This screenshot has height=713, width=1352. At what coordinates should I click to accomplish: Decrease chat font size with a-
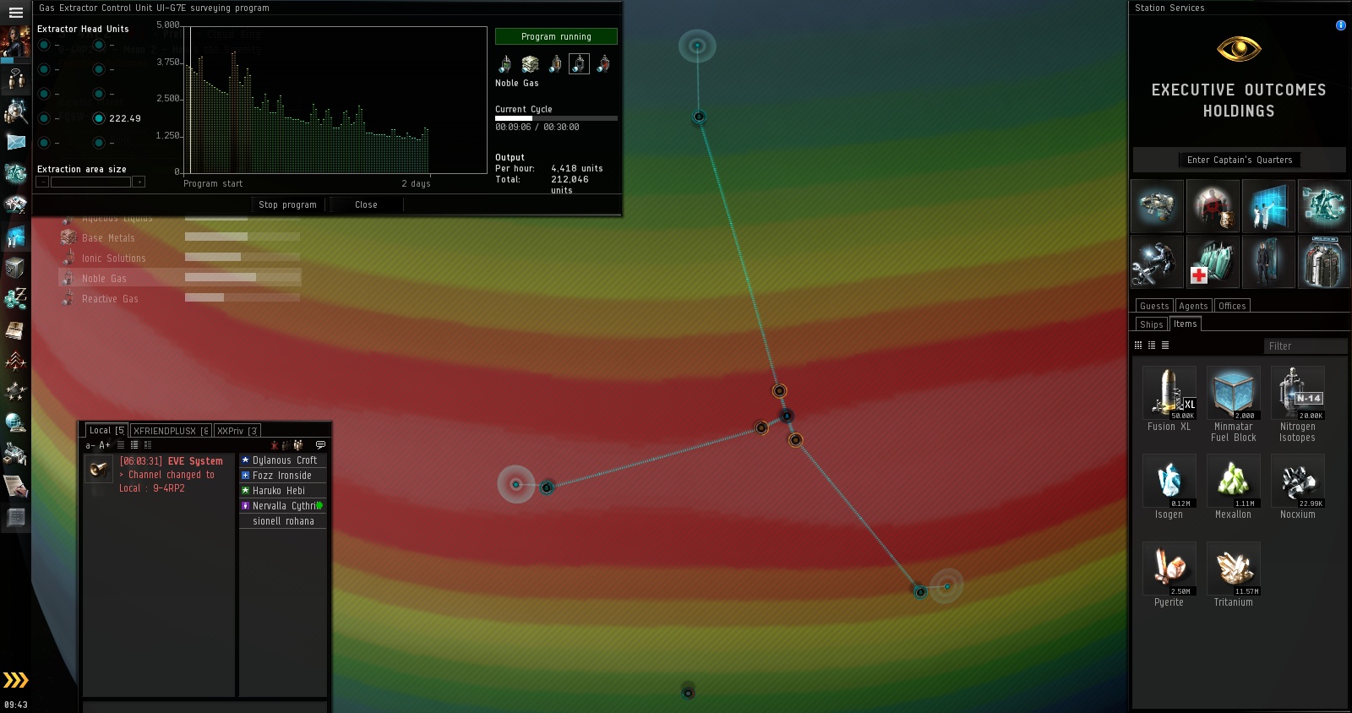click(90, 445)
